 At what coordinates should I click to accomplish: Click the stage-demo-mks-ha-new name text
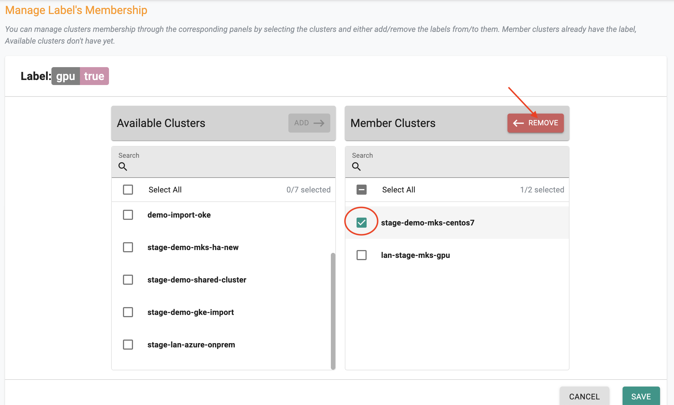(193, 247)
